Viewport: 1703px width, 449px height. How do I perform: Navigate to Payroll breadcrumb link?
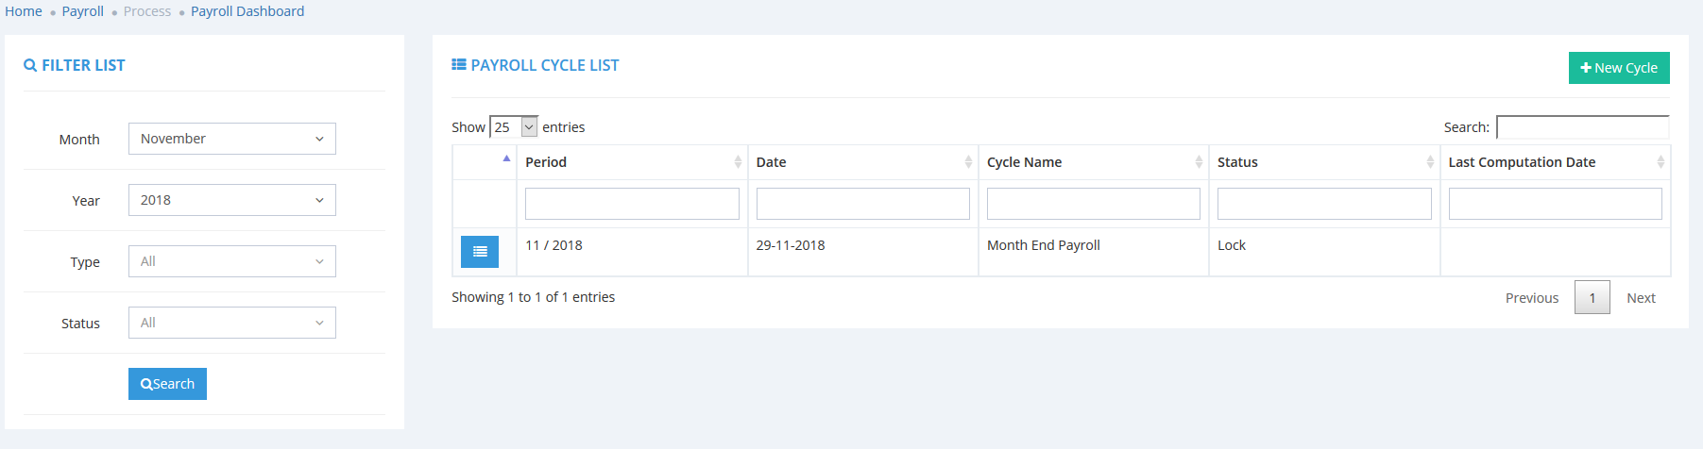[83, 11]
